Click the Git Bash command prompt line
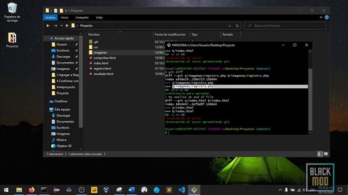 [237, 133]
